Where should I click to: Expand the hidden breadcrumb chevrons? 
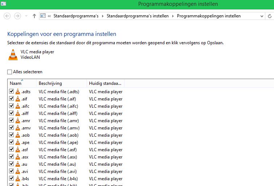pyautogui.click(x=49, y=16)
